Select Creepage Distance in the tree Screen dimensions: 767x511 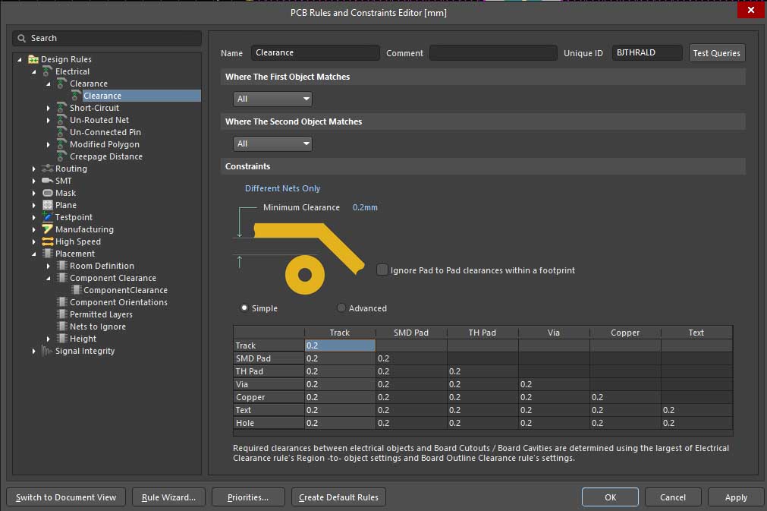[105, 156]
